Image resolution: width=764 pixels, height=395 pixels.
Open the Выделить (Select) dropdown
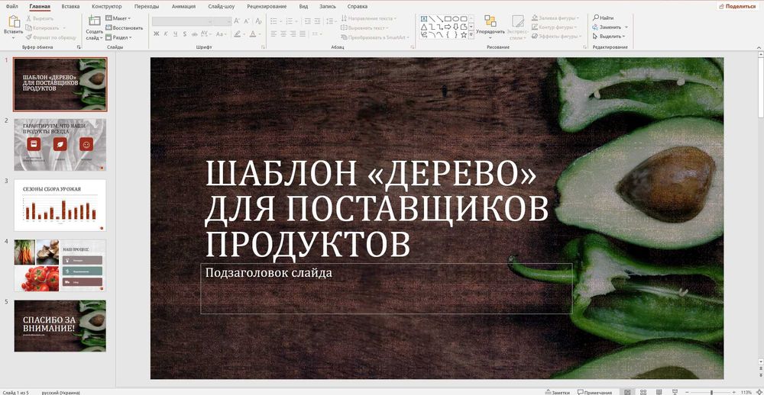(610, 36)
